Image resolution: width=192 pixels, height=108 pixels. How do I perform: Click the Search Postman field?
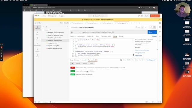pos(98,16)
